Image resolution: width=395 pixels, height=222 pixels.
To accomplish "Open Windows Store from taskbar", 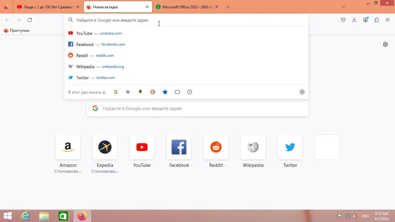I will pyautogui.click(x=63, y=216).
